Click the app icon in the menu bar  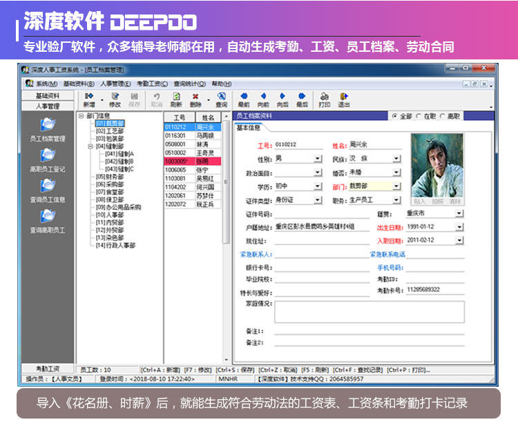[30, 84]
